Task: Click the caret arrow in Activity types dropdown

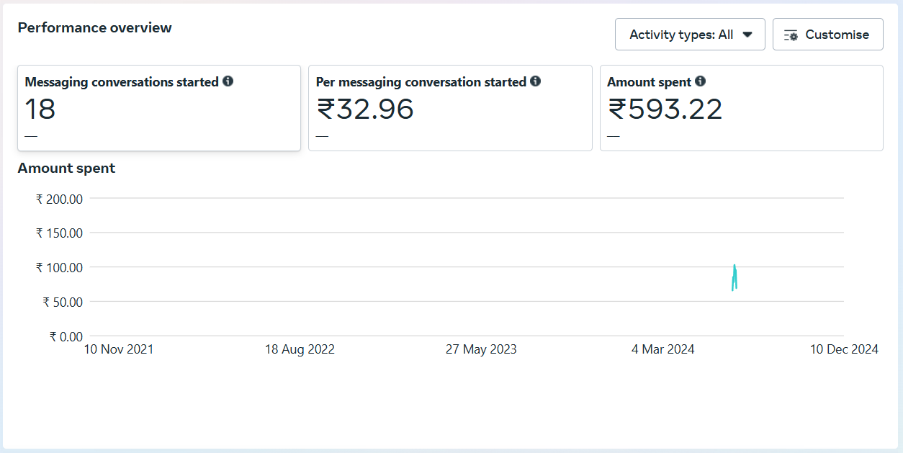Action: click(747, 35)
